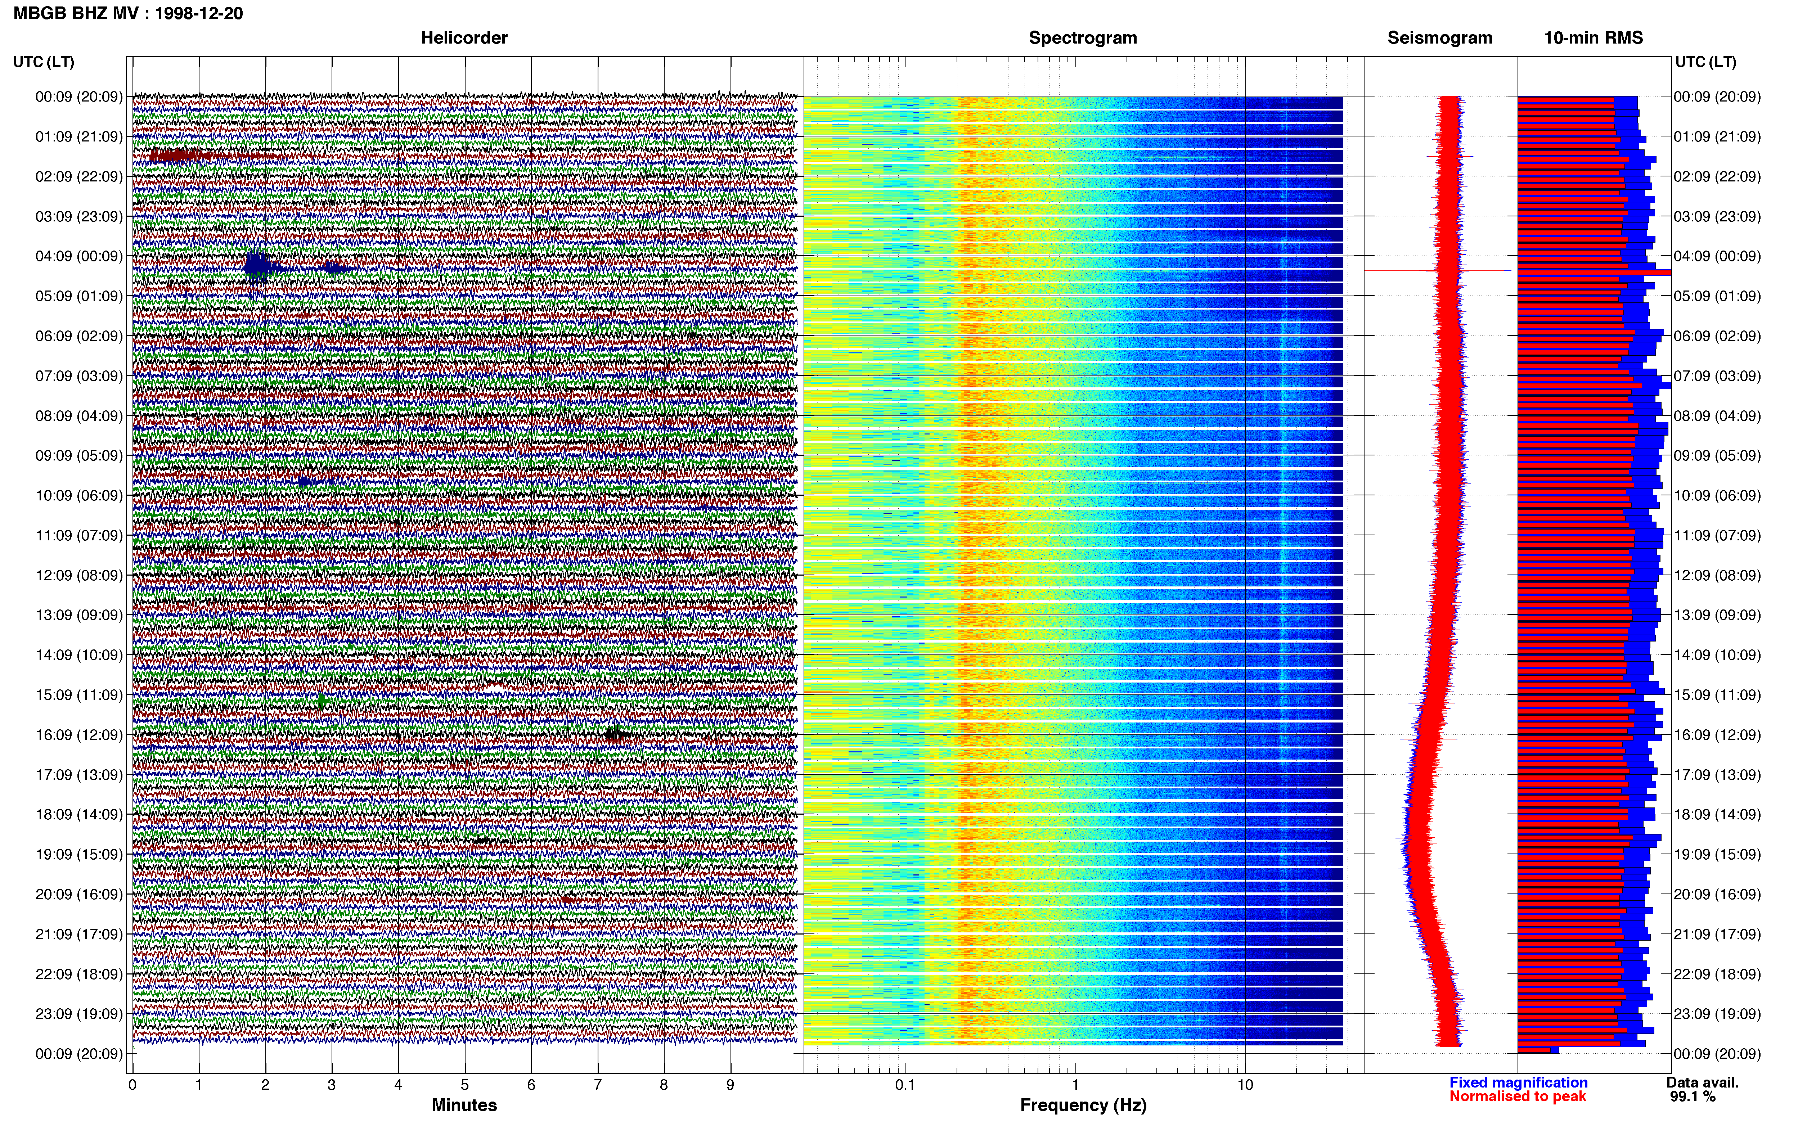The image size is (1807, 1130).
Task: Click left time label '21:09 (17:09)'
Action: tap(79, 933)
